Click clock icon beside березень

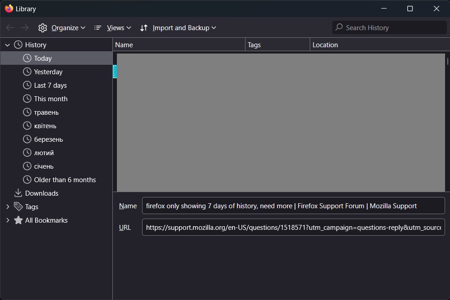click(x=27, y=139)
